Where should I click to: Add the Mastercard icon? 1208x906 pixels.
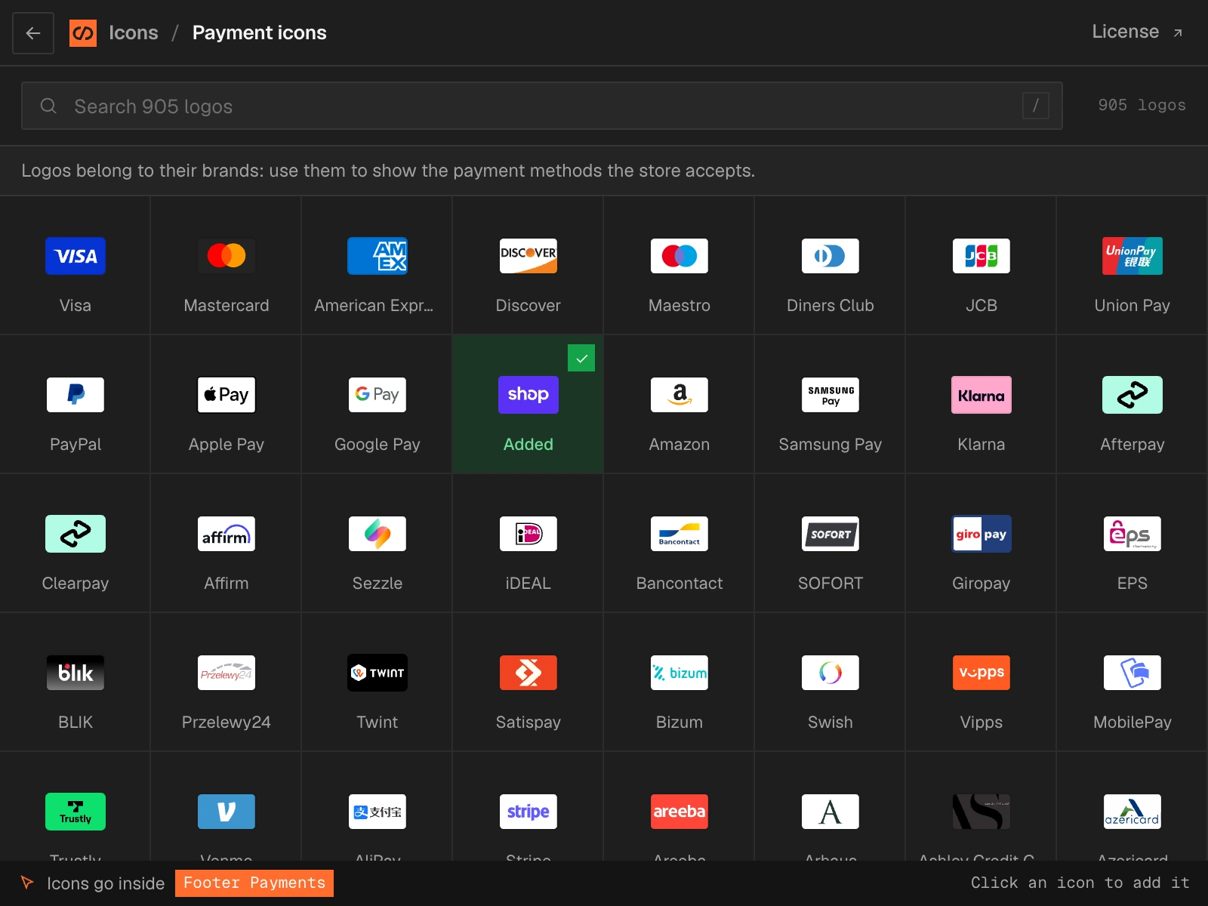(x=226, y=265)
